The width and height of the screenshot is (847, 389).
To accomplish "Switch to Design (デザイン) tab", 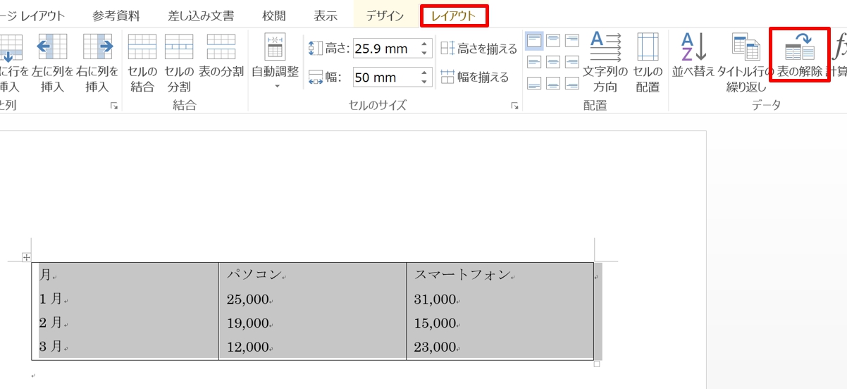I will click(385, 16).
